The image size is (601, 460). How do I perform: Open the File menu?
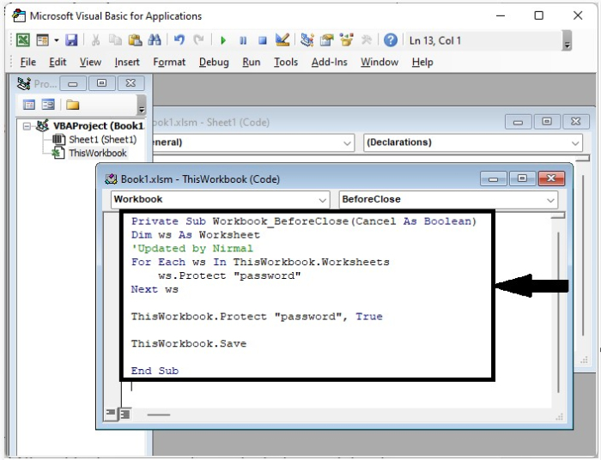(28, 62)
